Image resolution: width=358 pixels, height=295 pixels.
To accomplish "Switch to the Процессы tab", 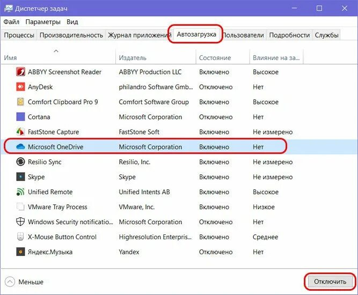I will coord(19,35).
